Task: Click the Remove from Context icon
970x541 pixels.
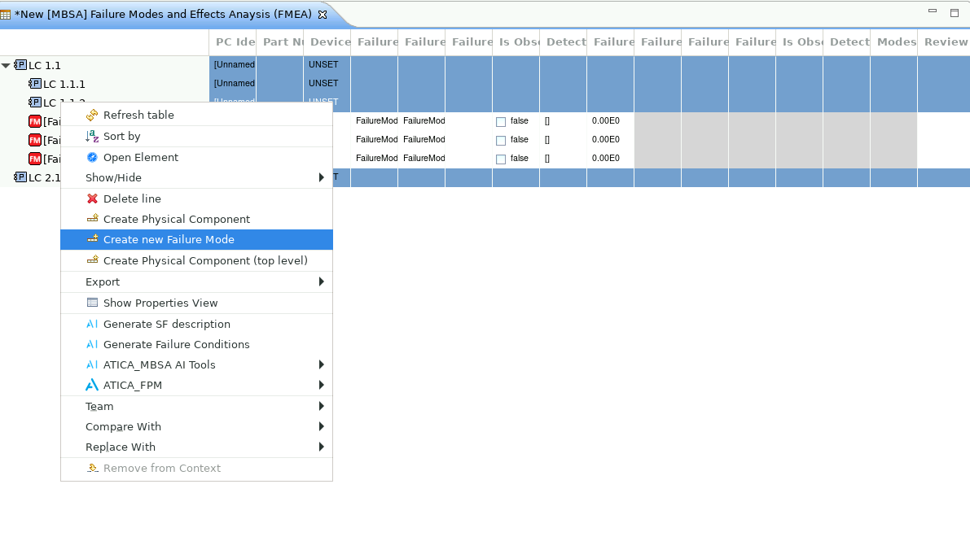Action: (92, 468)
